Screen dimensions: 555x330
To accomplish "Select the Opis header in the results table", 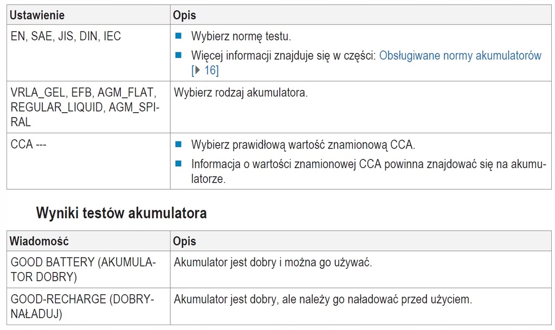I will [184, 241].
